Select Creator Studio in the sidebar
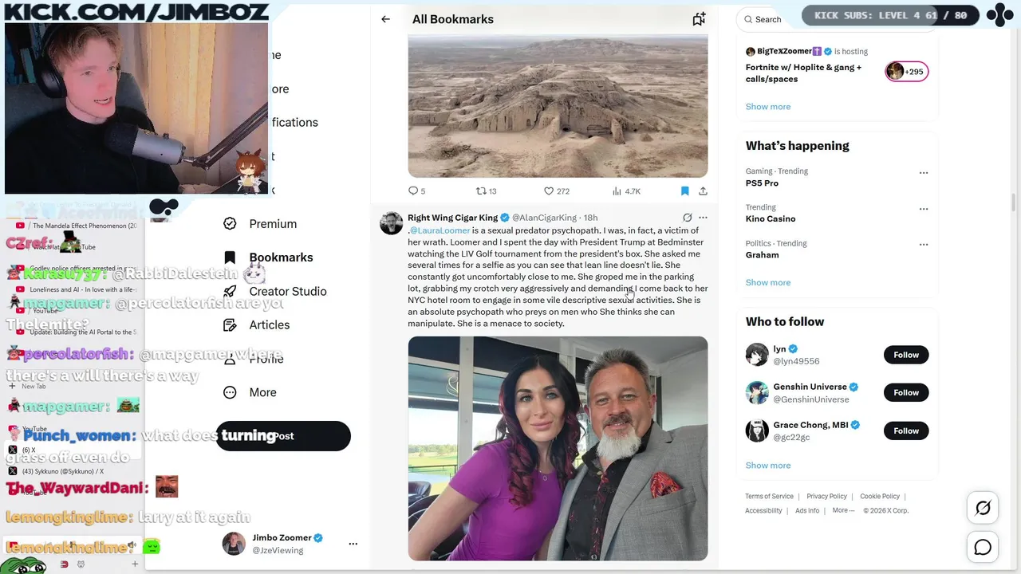Image resolution: width=1021 pixels, height=574 pixels. tap(287, 291)
